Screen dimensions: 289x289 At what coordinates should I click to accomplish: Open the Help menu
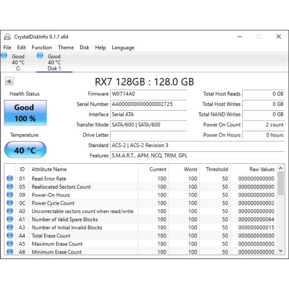100,47
